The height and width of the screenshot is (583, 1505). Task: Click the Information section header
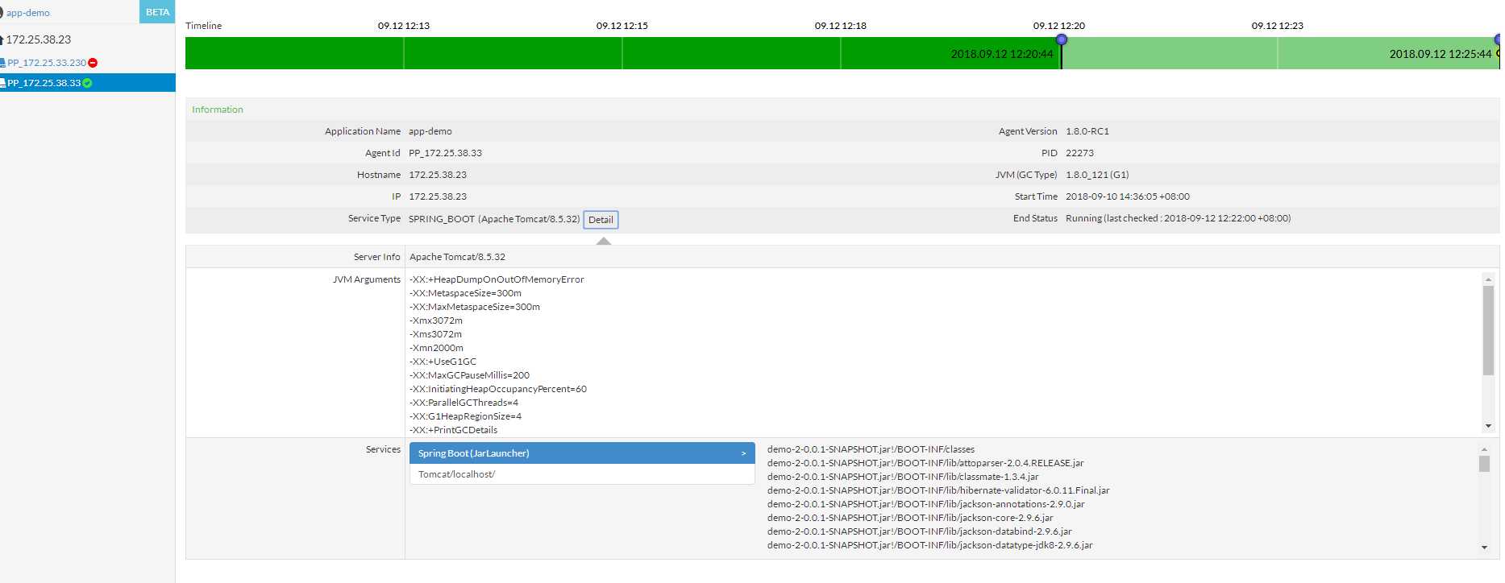click(218, 110)
